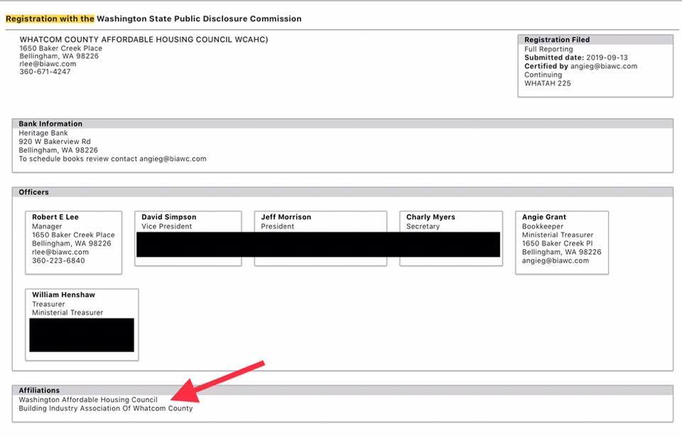This screenshot has height=437, width=682.
Task: Select the Whatcom County Affordable Housing Council title
Action: 144,40
